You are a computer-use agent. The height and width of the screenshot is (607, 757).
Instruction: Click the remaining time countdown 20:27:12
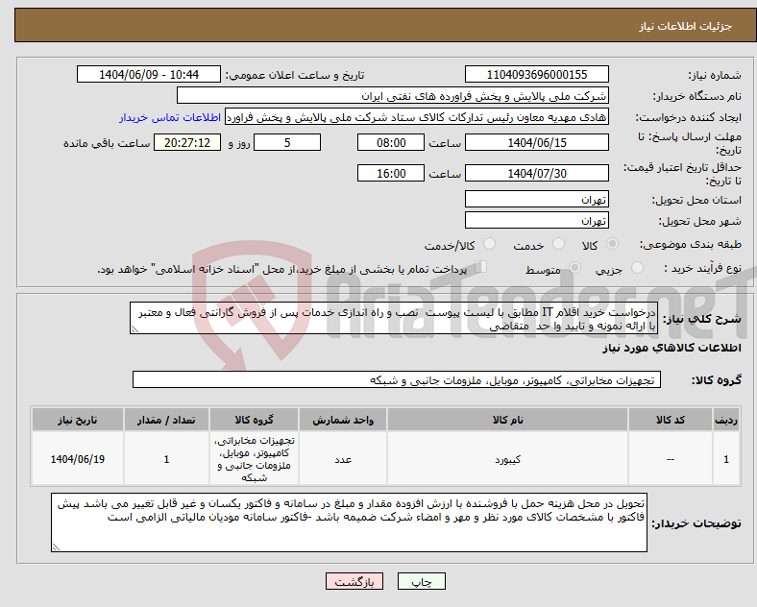[187, 142]
